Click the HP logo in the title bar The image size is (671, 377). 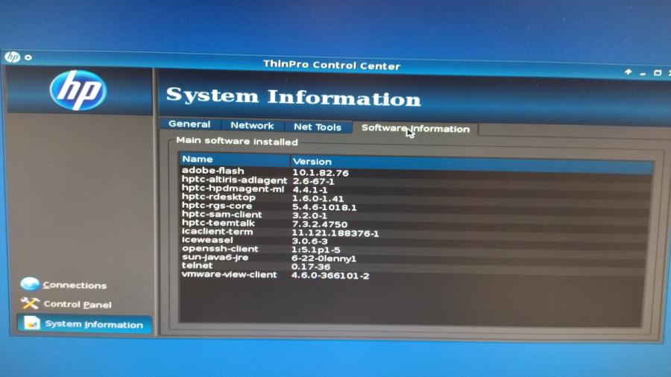coord(12,57)
